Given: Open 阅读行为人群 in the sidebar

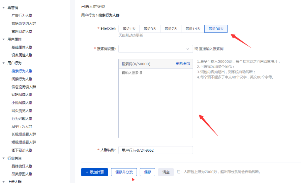Looking at the screenshot, I should (x=22, y=79).
